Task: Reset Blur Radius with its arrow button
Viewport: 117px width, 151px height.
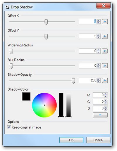Action: [x=105, y=66]
